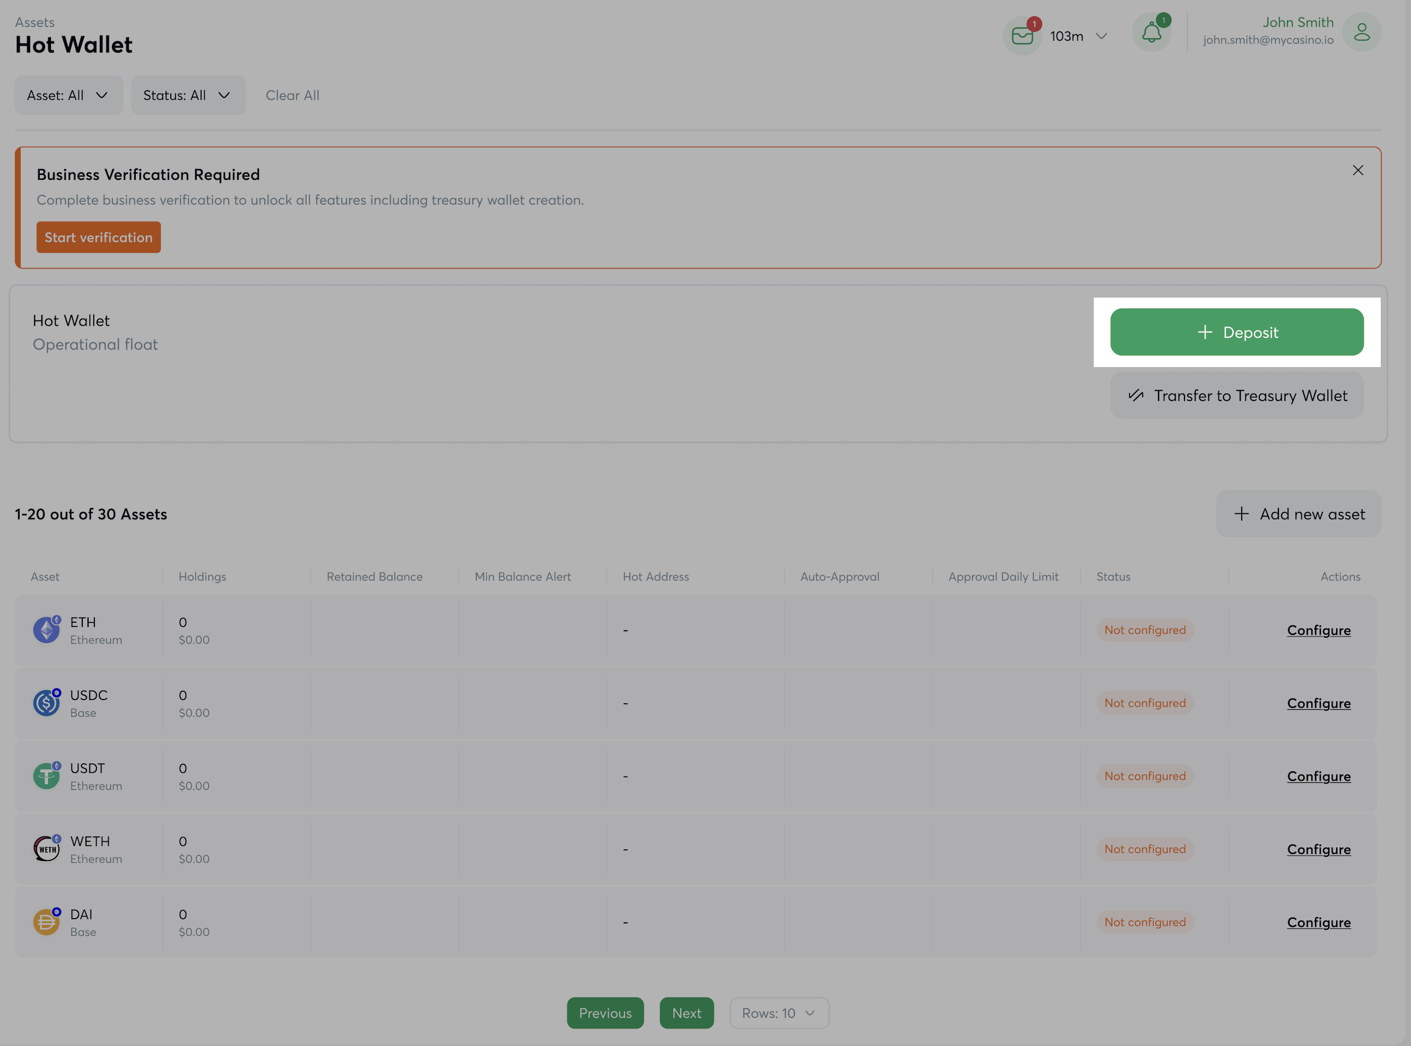Click the DAI coin icon

[46, 922]
